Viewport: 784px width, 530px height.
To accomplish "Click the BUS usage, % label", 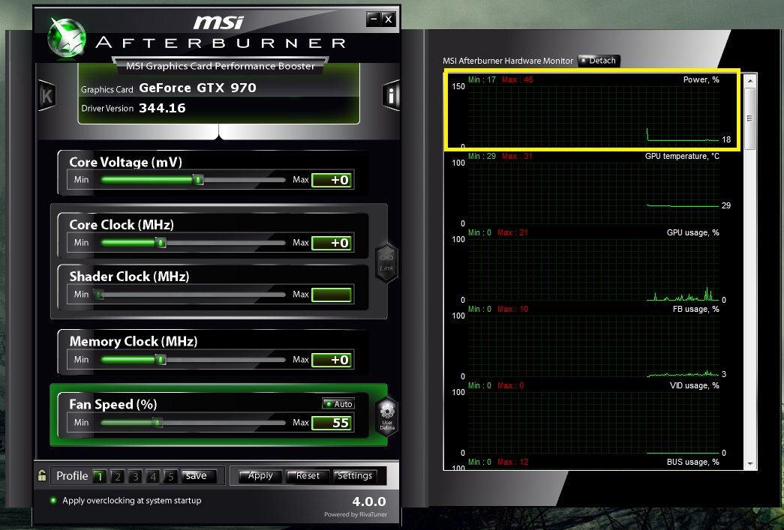I will [x=692, y=462].
